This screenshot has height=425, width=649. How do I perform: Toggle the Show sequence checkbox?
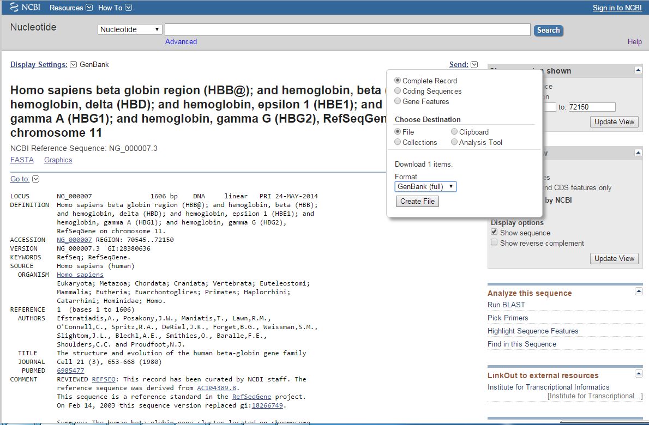click(x=494, y=232)
